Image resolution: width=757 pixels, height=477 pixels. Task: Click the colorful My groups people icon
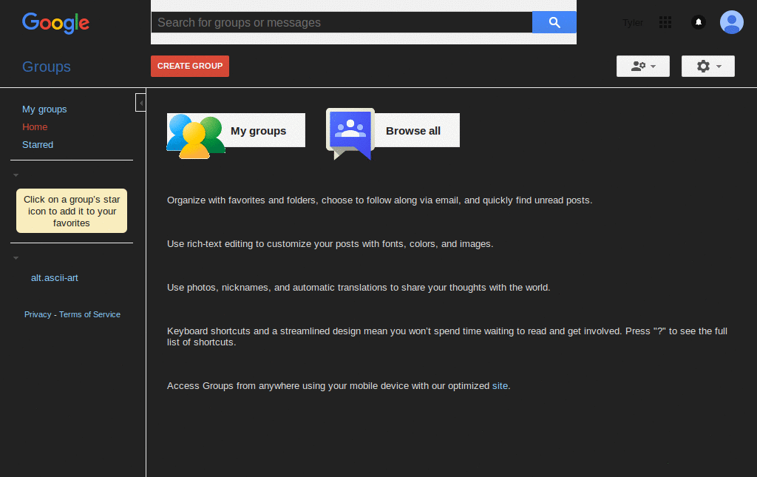(x=195, y=136)
